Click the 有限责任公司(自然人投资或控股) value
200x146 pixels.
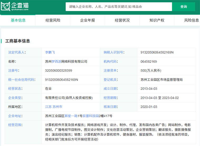tap(69, 98)
